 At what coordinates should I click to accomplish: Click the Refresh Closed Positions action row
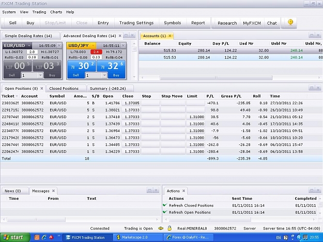click(x=241, y=205)
